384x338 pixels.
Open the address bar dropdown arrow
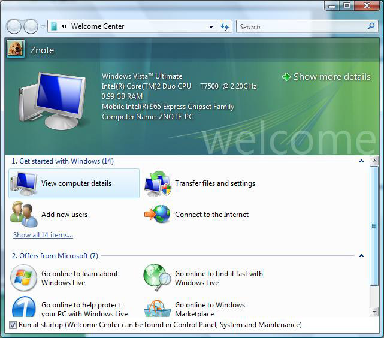[211, 26]
